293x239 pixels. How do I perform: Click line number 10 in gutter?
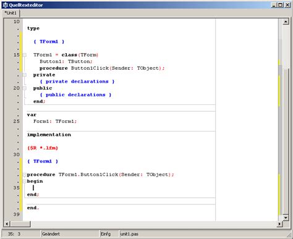(x=17, y=22)
